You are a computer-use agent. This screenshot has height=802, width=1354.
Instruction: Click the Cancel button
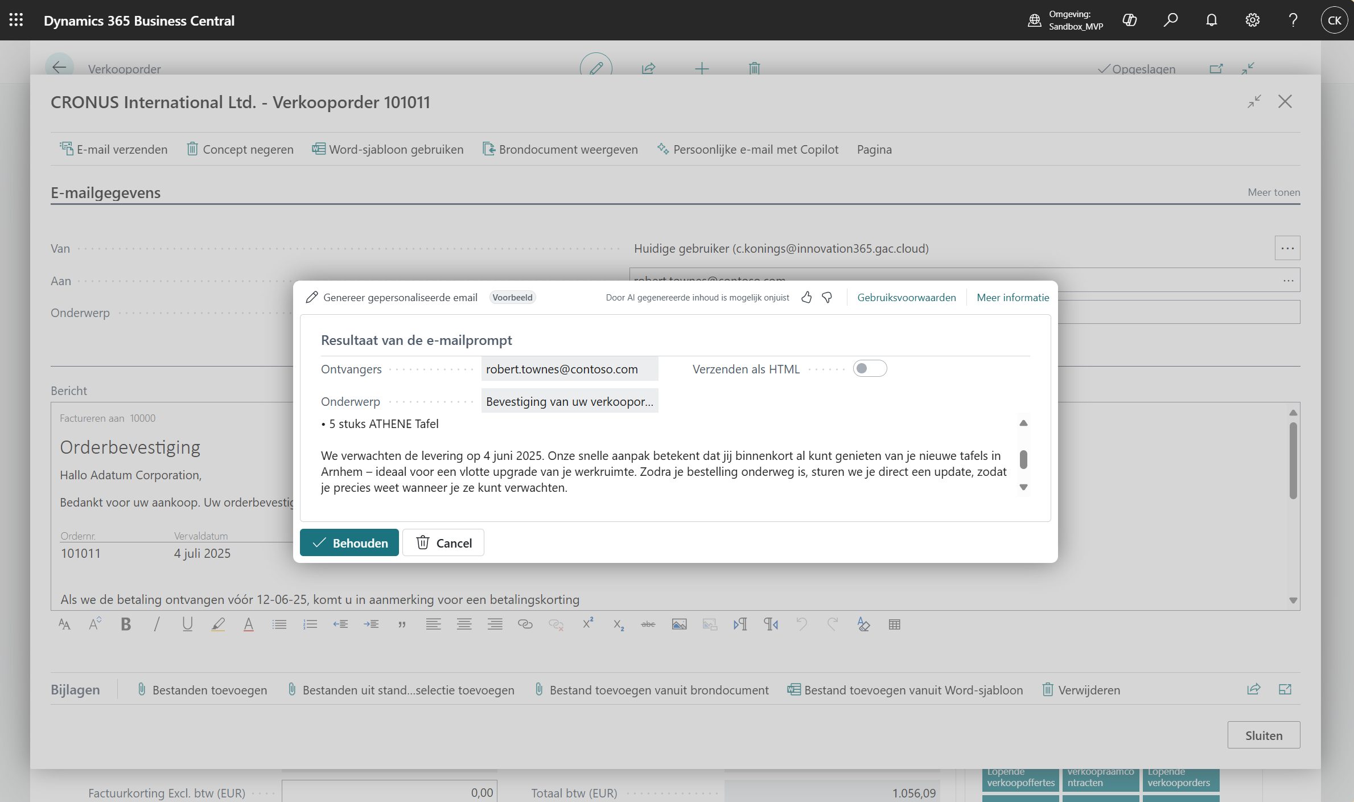443,543
